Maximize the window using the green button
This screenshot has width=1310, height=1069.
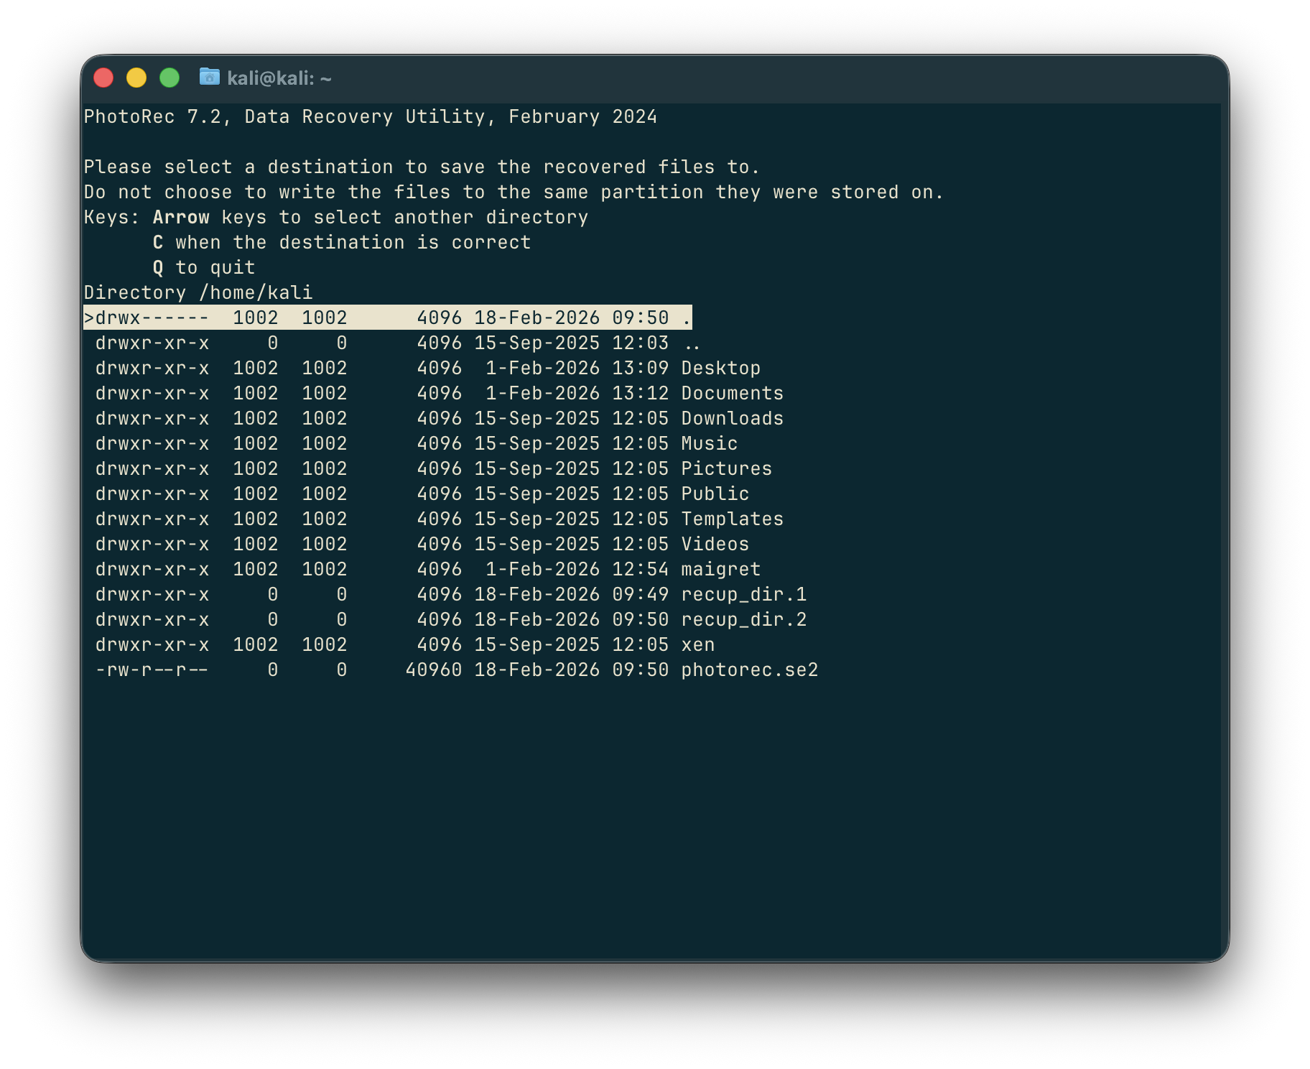click(x=169, y=78)
